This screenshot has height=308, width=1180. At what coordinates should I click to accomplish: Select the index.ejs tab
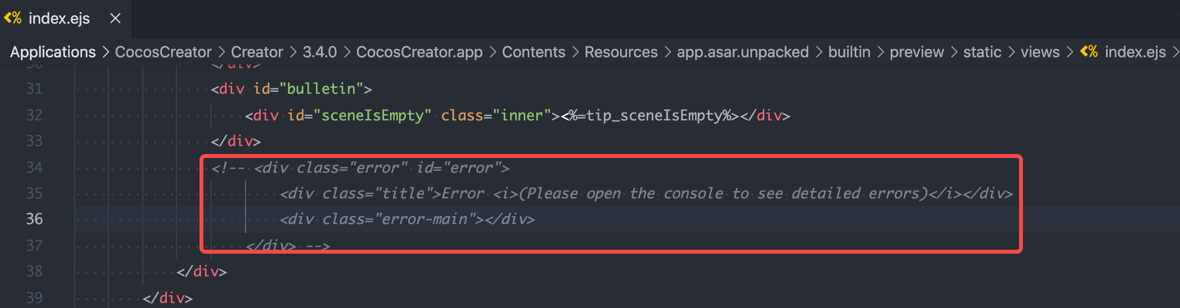[59, 18]
